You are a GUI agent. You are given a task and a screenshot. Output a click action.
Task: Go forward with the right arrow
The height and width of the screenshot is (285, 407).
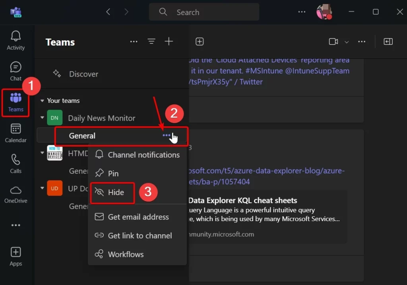[126, 12]
